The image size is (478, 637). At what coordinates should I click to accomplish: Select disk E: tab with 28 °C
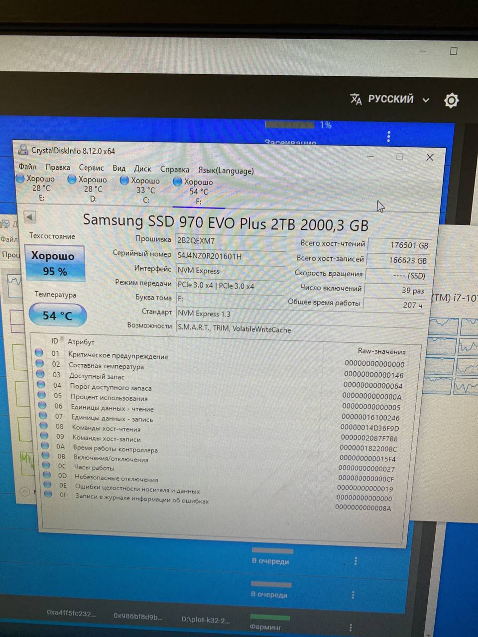pos(36,188)
